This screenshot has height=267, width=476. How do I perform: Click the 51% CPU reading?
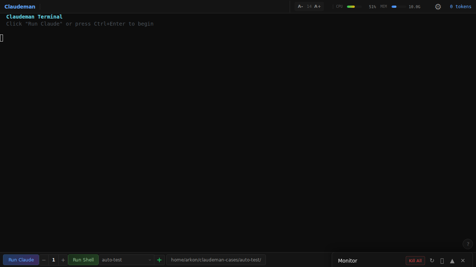tap(372, 7)
